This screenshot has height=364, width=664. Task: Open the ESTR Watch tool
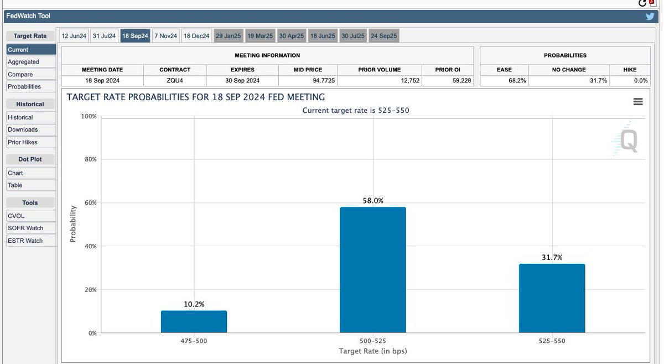pyautogui.click(x=31, y=241)
